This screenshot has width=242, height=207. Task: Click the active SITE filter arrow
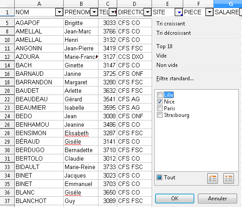click(179, 12)
